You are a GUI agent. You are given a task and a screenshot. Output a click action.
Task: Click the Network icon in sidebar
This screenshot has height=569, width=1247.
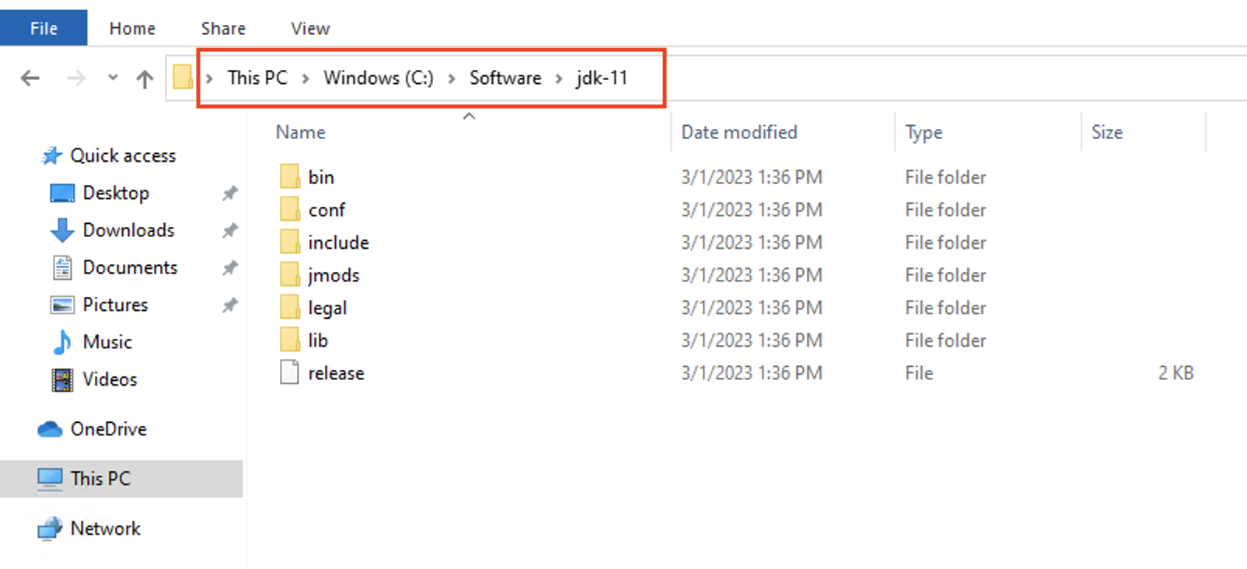click(x=50, y=529)
